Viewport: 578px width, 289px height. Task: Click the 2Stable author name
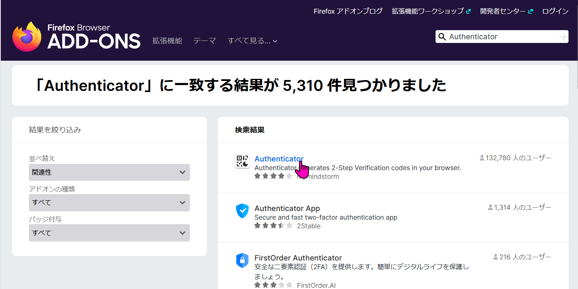(x=309, y=226)
